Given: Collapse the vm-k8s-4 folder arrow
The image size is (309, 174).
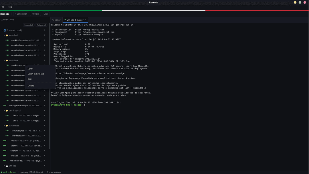Looking at the screenshot, I should 4,60.
